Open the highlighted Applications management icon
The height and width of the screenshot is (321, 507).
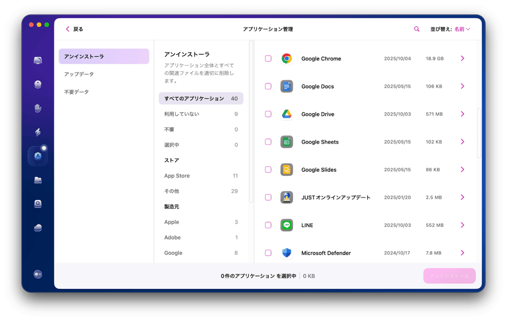(x=38, y=155)
